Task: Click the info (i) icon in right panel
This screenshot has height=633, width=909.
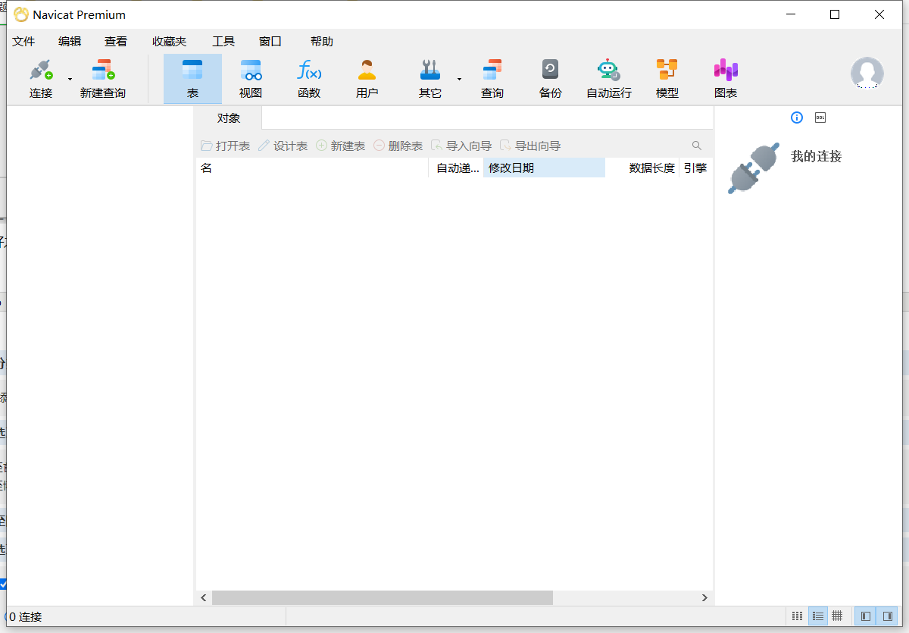Action: (x=796, y=118)
